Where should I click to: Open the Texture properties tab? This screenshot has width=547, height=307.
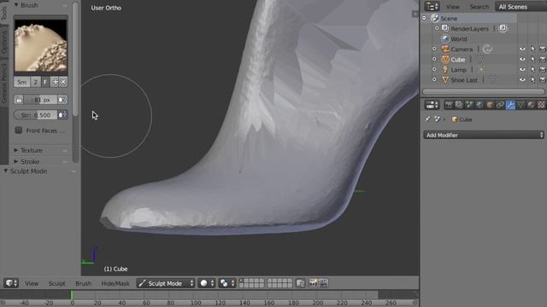click(541, 105)
